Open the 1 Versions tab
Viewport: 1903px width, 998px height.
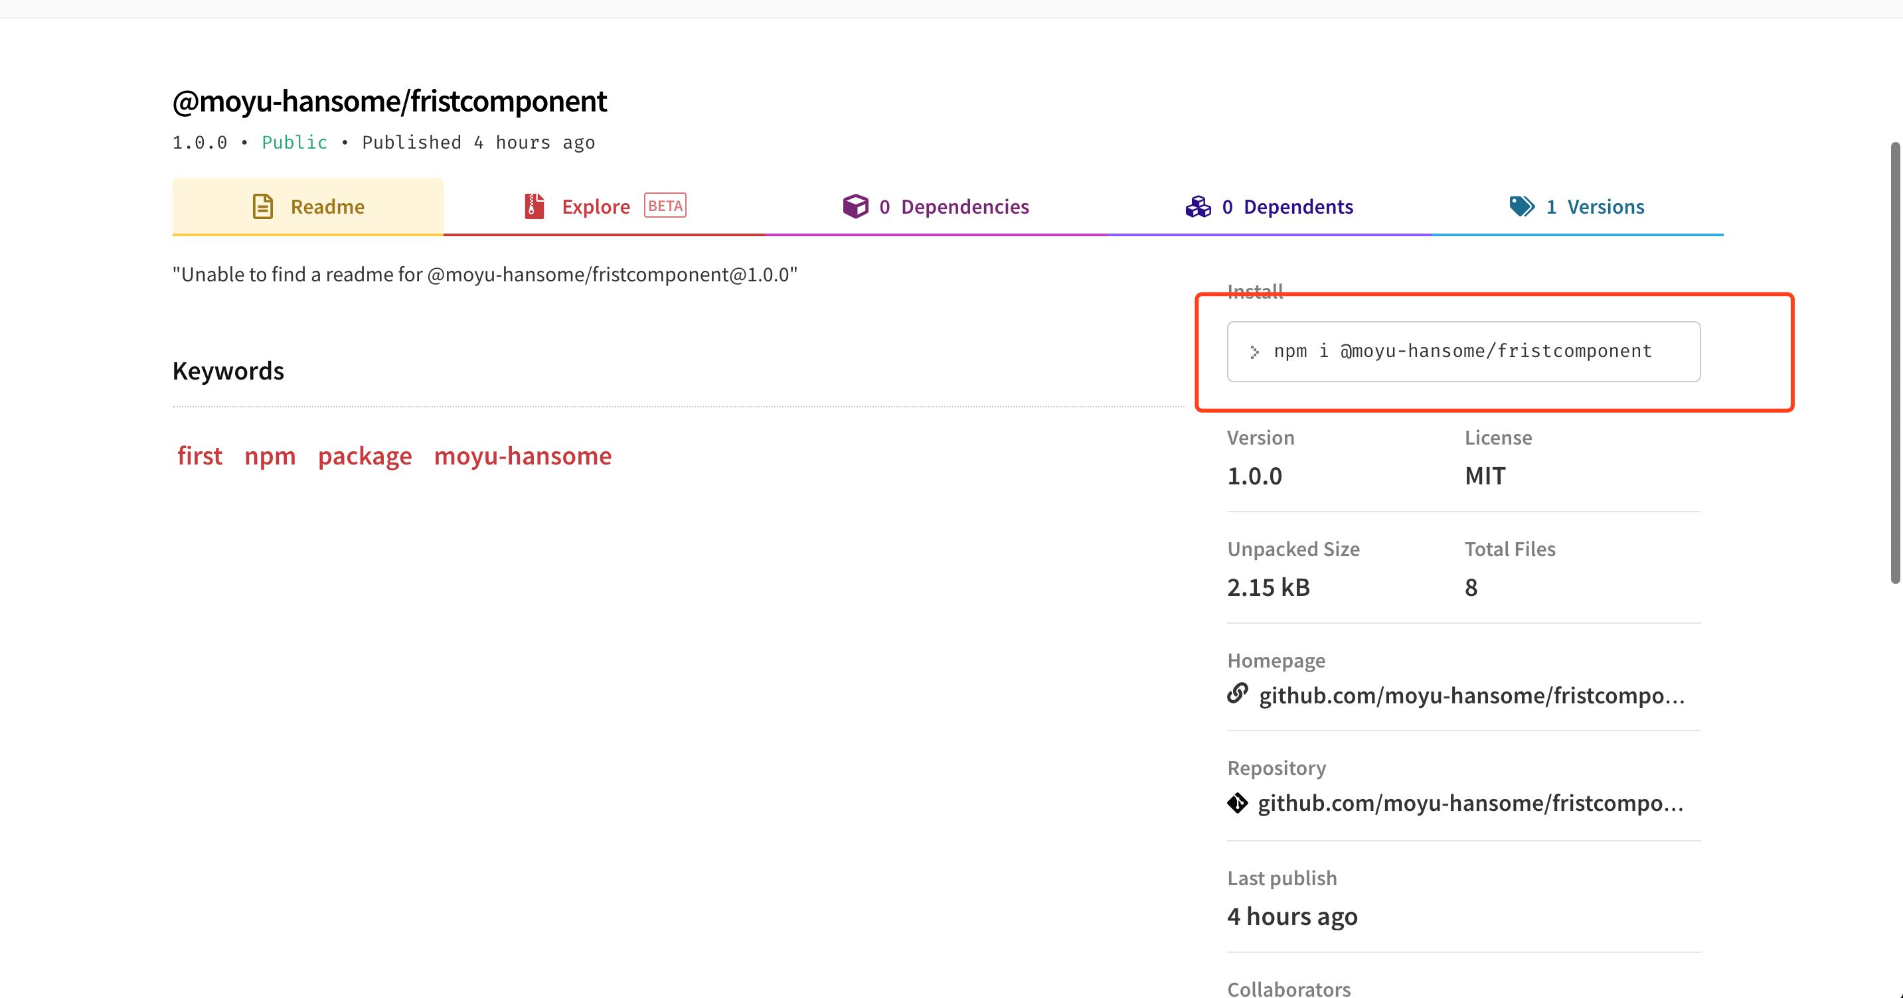[x=1594, y=206]
